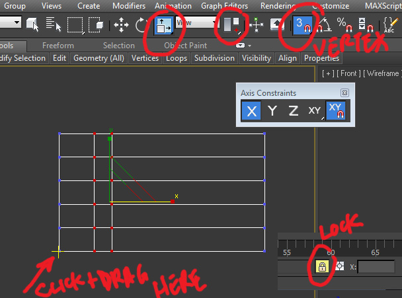402x298 pixels.
Task: Click Use Pivot Point Center button
Action: pyautogui.click(x=232, y=25)
